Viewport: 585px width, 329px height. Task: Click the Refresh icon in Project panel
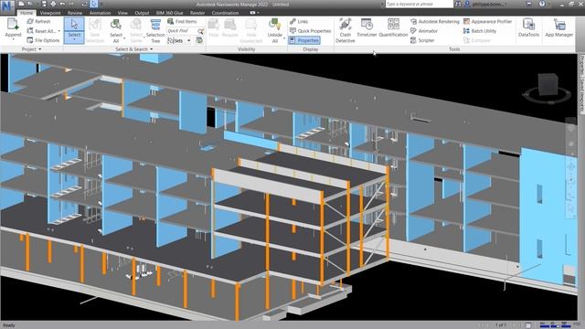[x=30, y=22]
